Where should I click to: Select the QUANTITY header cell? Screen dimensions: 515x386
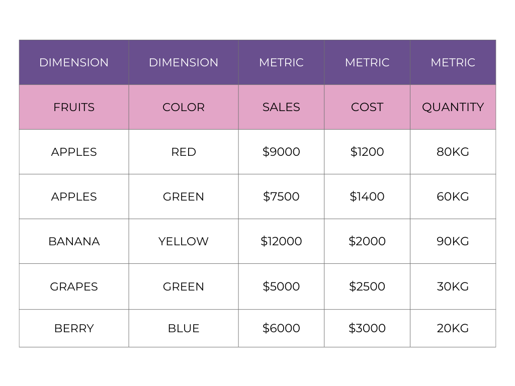(453, 107)
